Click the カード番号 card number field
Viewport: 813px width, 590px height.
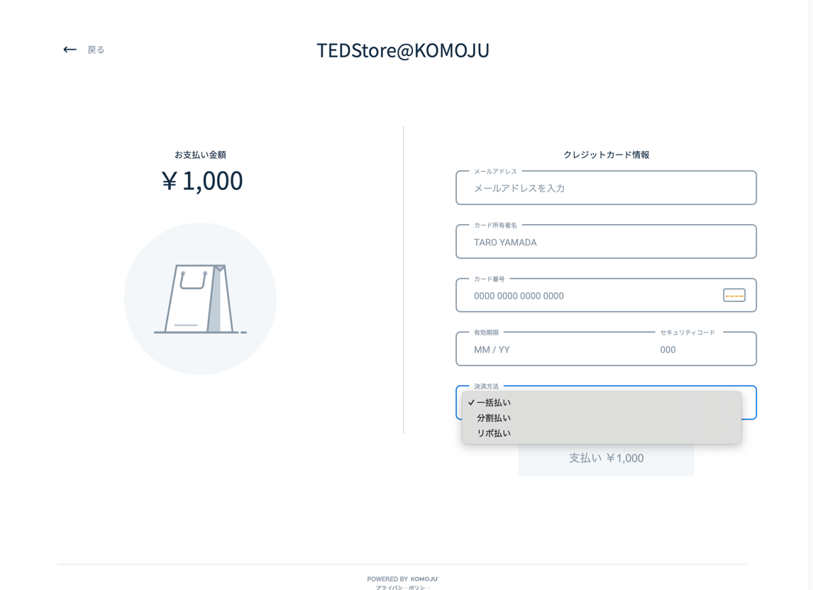click(x=589, y=296)
